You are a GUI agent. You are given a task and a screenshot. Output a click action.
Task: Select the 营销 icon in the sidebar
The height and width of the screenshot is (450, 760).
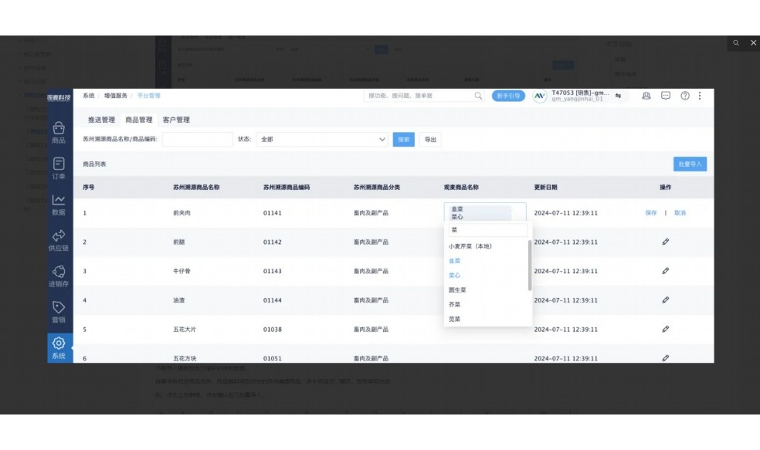58,312
